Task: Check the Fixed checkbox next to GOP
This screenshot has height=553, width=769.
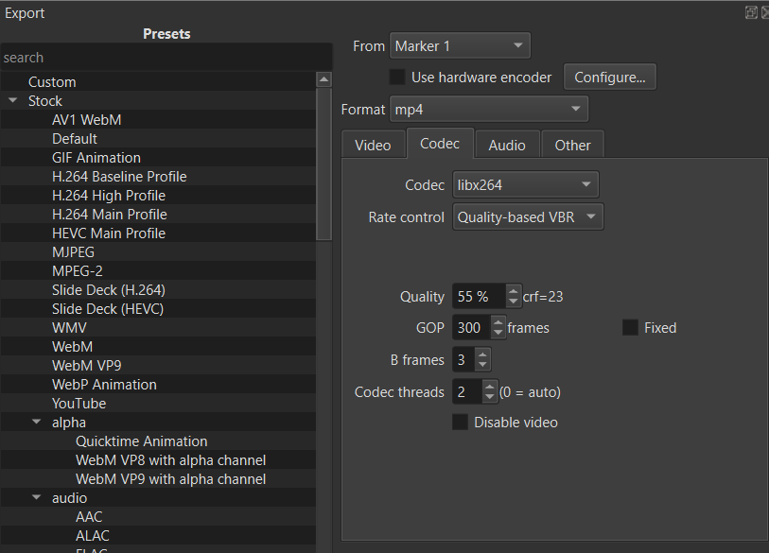Action: tap(630, 327)
